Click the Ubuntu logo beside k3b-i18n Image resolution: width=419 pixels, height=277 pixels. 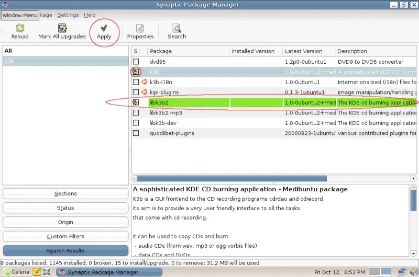click(144, 82)
